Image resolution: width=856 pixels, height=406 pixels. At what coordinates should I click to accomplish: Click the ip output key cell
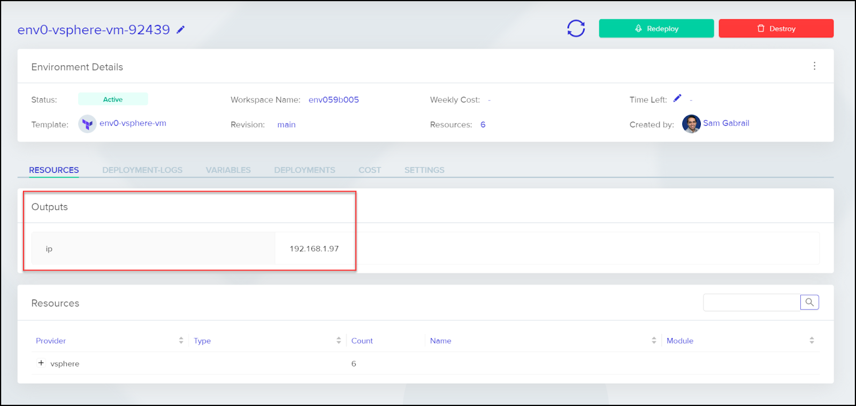pos(154,248)
